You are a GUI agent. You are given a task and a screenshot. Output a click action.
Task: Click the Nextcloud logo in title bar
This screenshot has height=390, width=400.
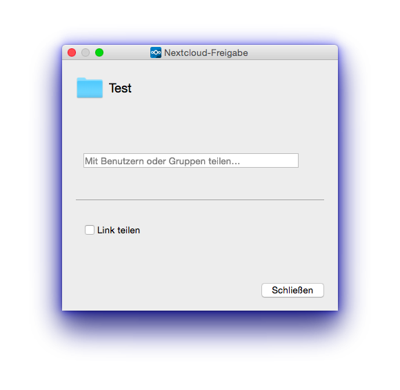click(156, 52)
